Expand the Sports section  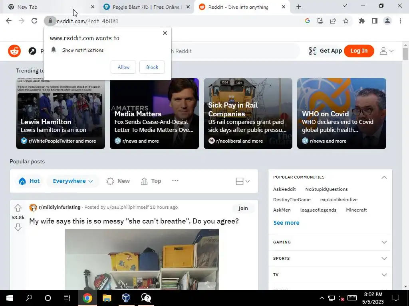330,258
